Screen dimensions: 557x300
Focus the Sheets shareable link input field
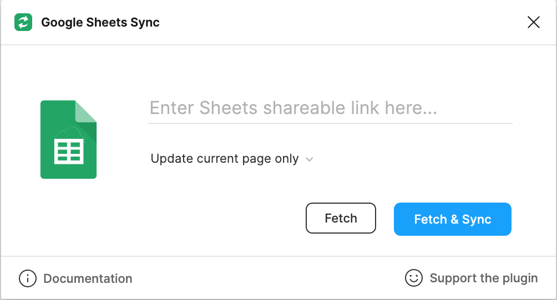tap(330, 107)
